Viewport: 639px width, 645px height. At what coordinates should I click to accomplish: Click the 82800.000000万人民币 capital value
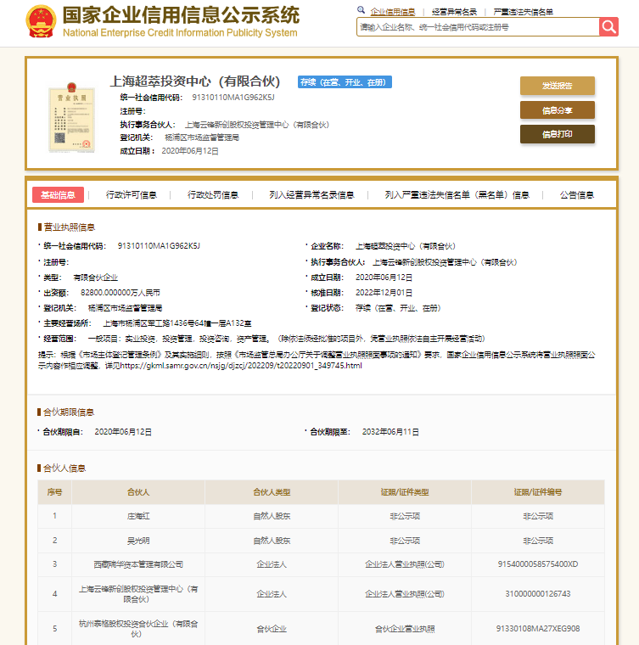click(120, 293)
